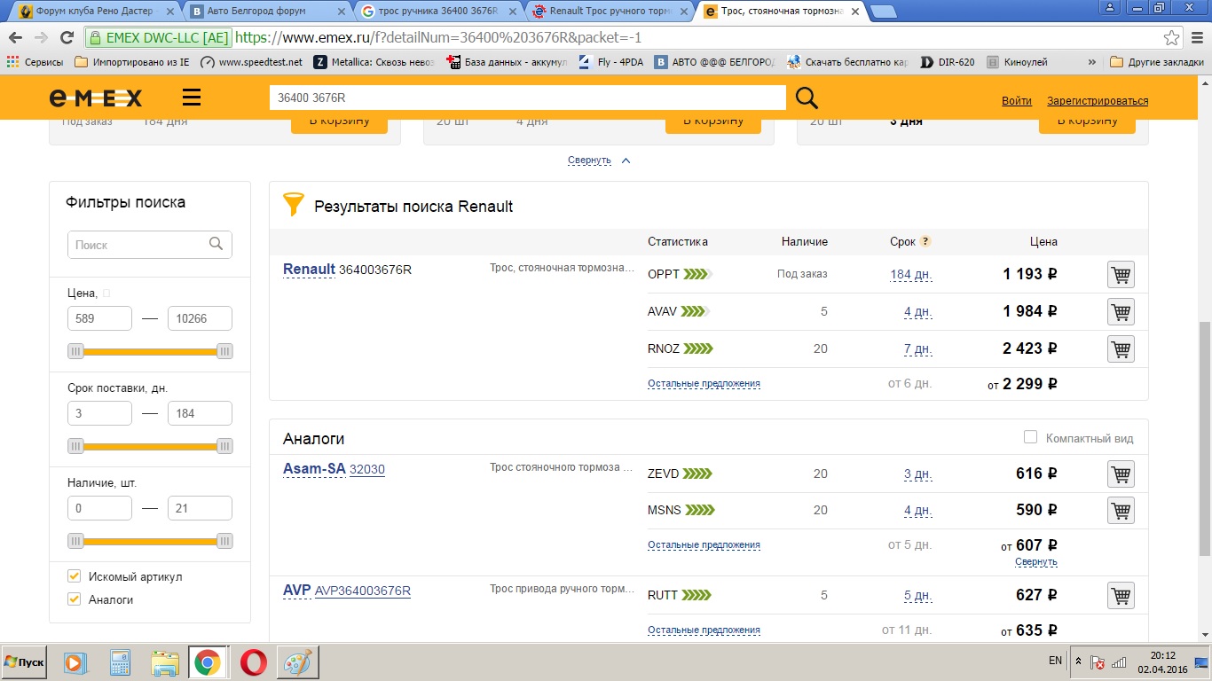This screenshot has width=1212, height=681.
Task: Click right handle of Наличие slider
Action: click(x=224, y=541)
